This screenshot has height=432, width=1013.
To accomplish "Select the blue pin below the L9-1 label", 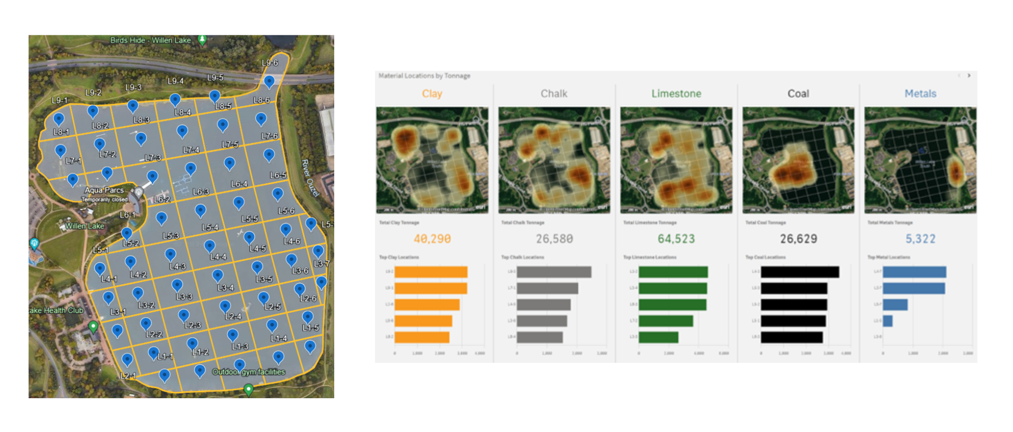I will tap(59, 119).
